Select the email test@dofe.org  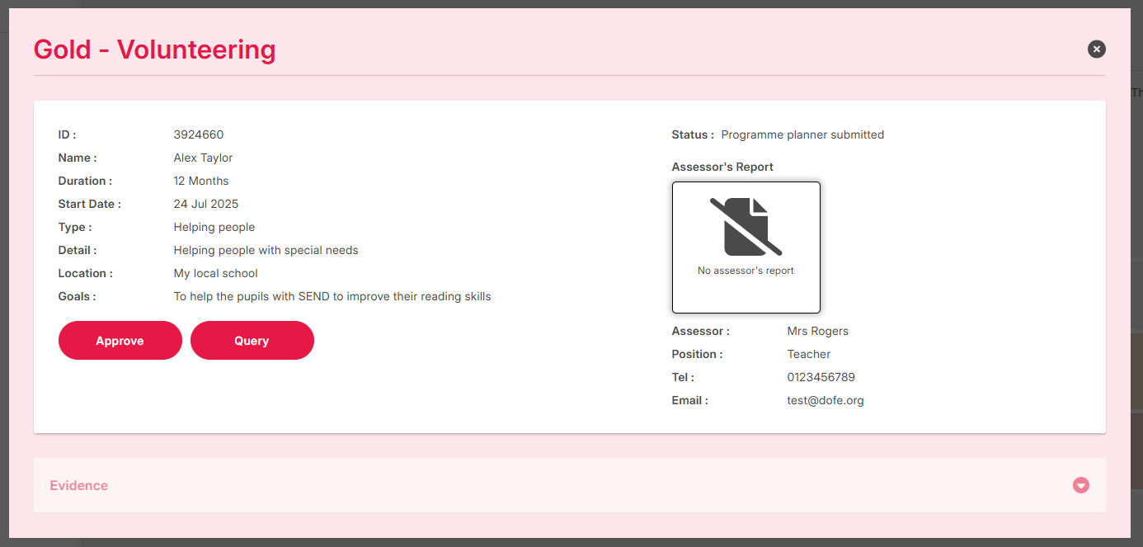(x=825, y=400)
